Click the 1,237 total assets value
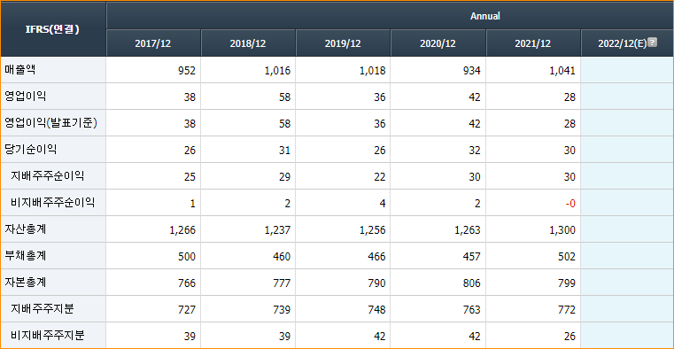The image size is (674, 349). (x=278, y=230)
